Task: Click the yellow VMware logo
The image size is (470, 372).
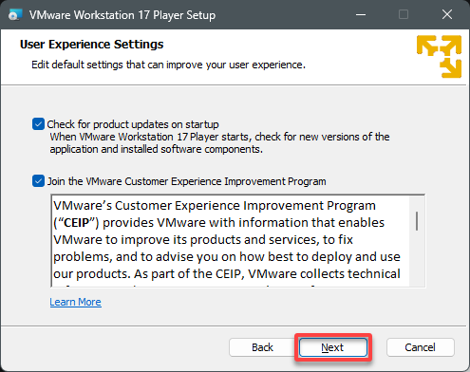Action: (439, 56)
